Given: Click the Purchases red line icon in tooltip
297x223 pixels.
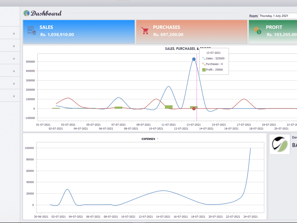Looking at the screenshot, I should (204, 64).
